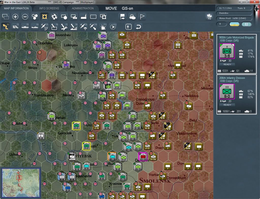The height and width of the screenshot is (199, 260).
Task: Click the minimap in the bottom-left corner
Action: point(21,183)
